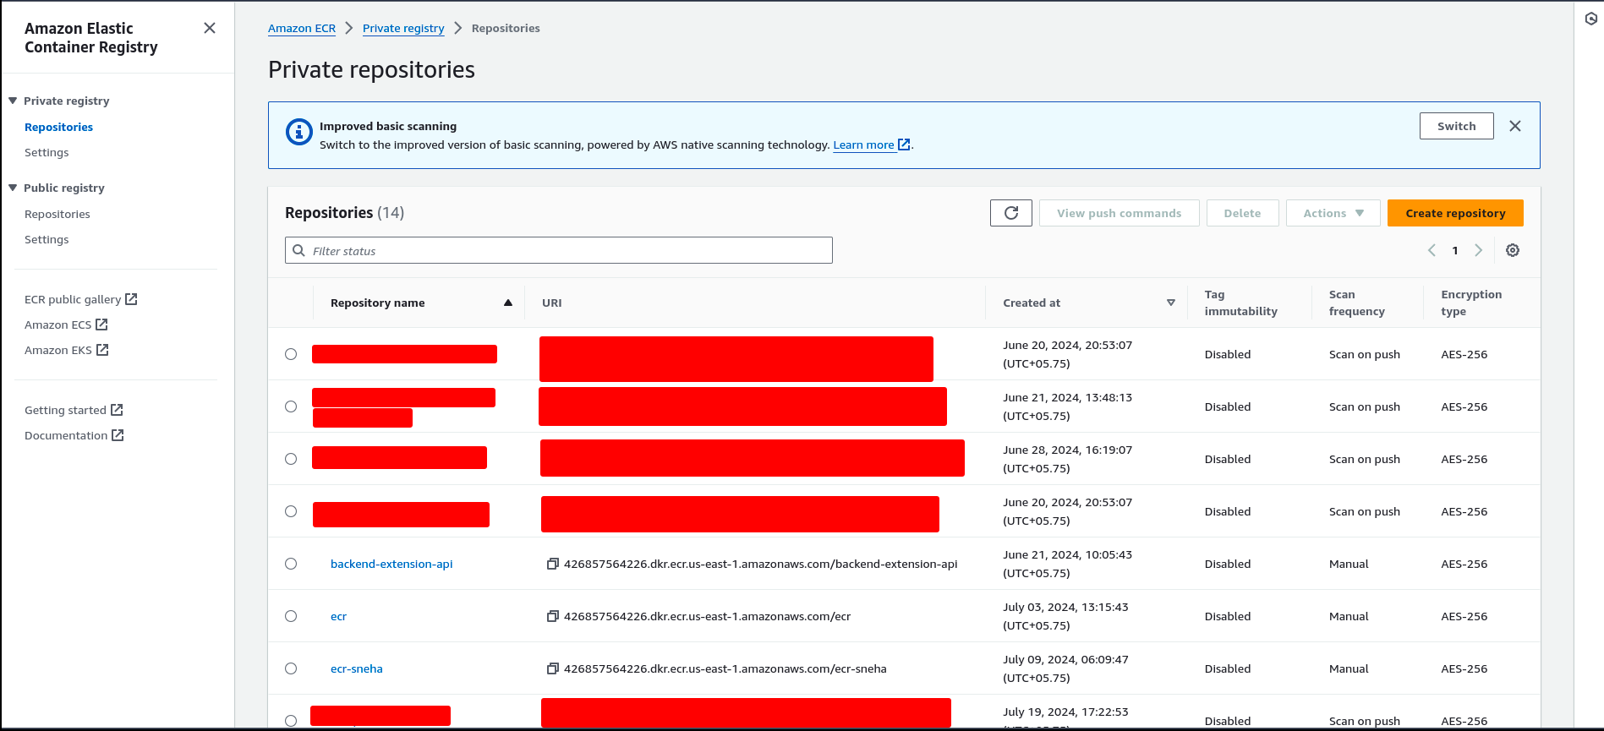Click the search magnifier in filter box
1604x731 pixels.
298,250
